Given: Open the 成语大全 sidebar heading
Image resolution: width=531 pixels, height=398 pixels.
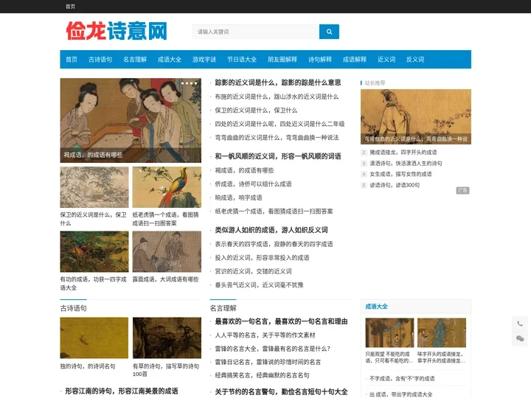Looking at the screenshot, I should pyautogui.click(x=376, y=307).
